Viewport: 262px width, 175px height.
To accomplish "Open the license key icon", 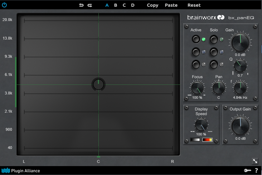I will [x=247, y=170].
